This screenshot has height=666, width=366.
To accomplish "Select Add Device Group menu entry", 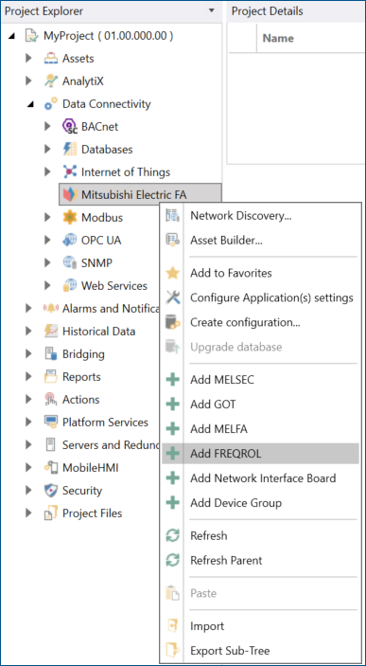I will (x=260, y=503).
